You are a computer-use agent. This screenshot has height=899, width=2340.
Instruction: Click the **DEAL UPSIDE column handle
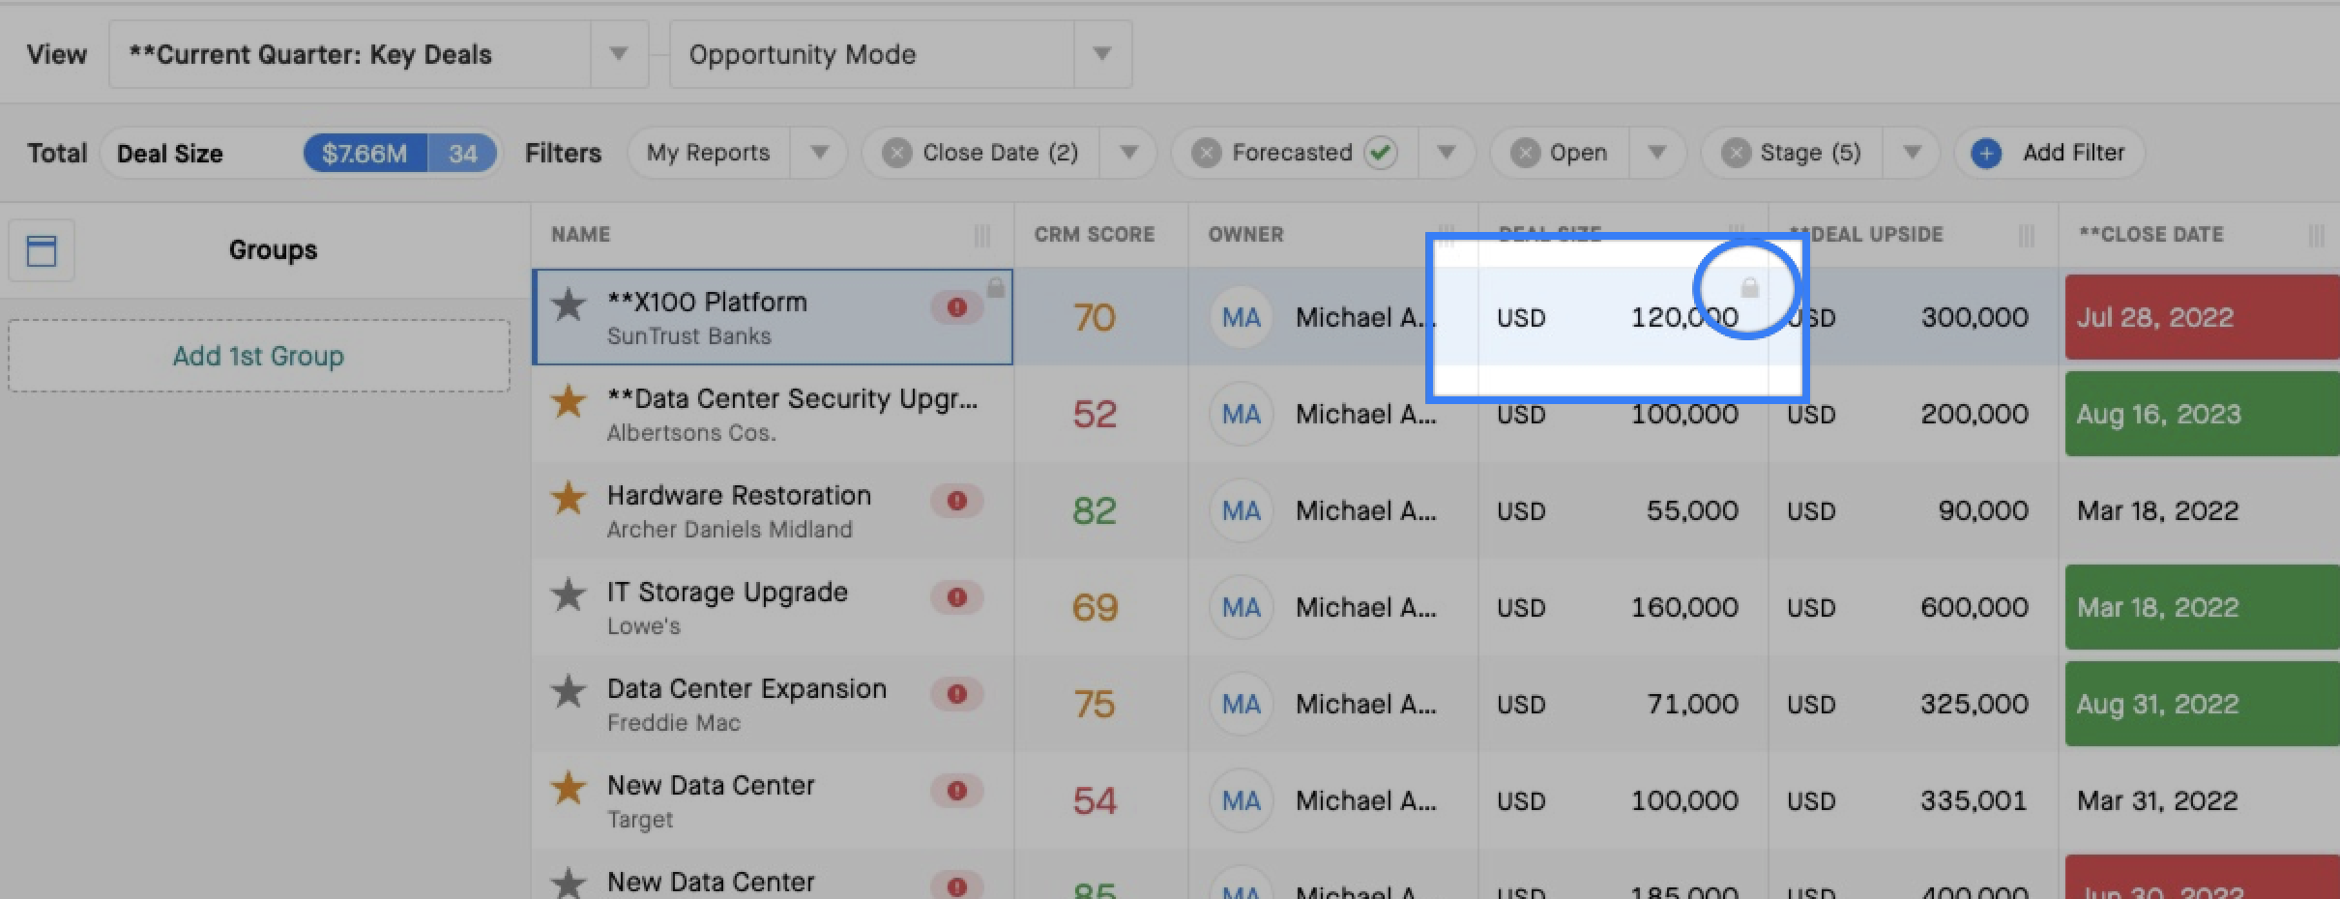2027,235
